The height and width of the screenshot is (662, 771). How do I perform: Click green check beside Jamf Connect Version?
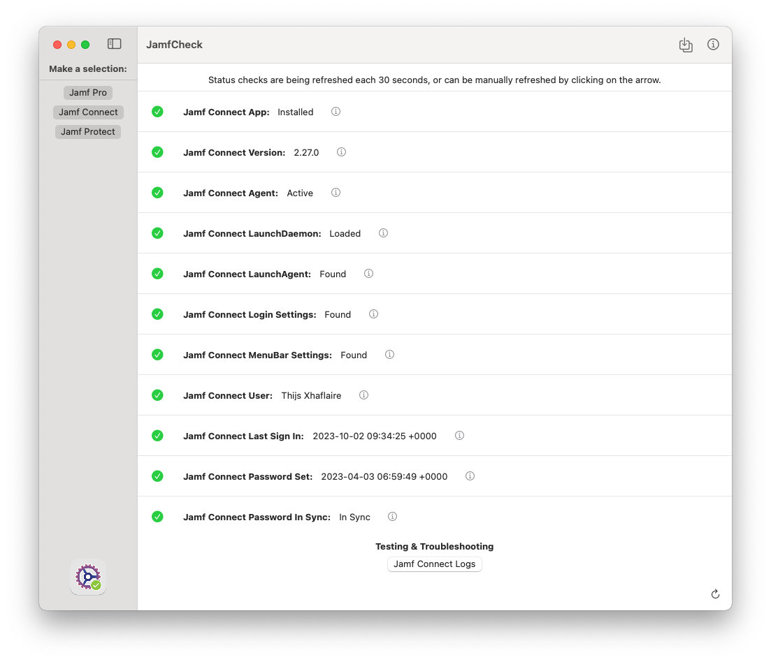coord(157,152)
